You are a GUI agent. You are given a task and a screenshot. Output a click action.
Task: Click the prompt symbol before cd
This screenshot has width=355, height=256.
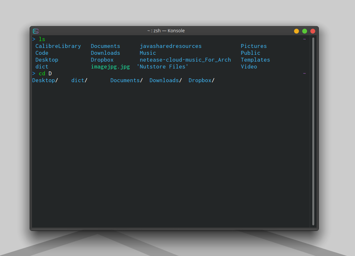(34, 73)
